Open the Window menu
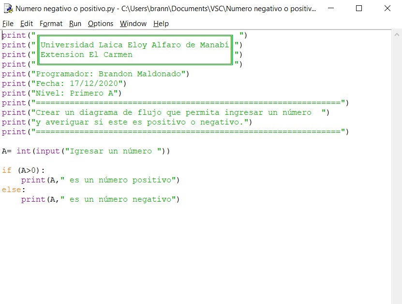This screenshot has width=402, height=304. point(133,23)
